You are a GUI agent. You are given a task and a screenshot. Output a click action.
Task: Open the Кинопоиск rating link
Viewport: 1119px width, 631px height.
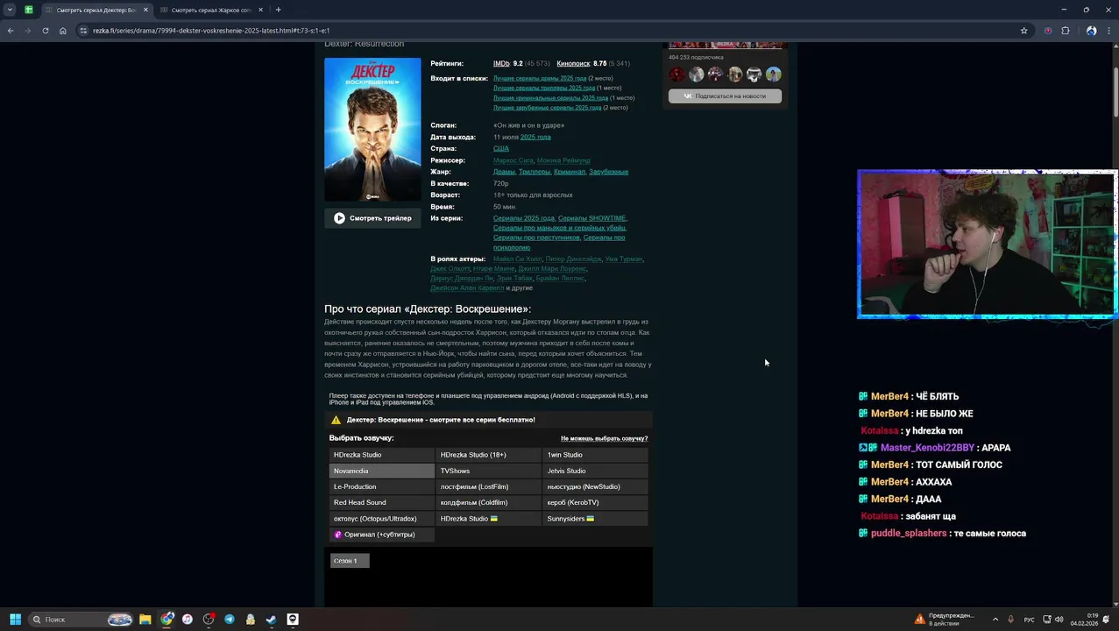(x=573, y=63)
